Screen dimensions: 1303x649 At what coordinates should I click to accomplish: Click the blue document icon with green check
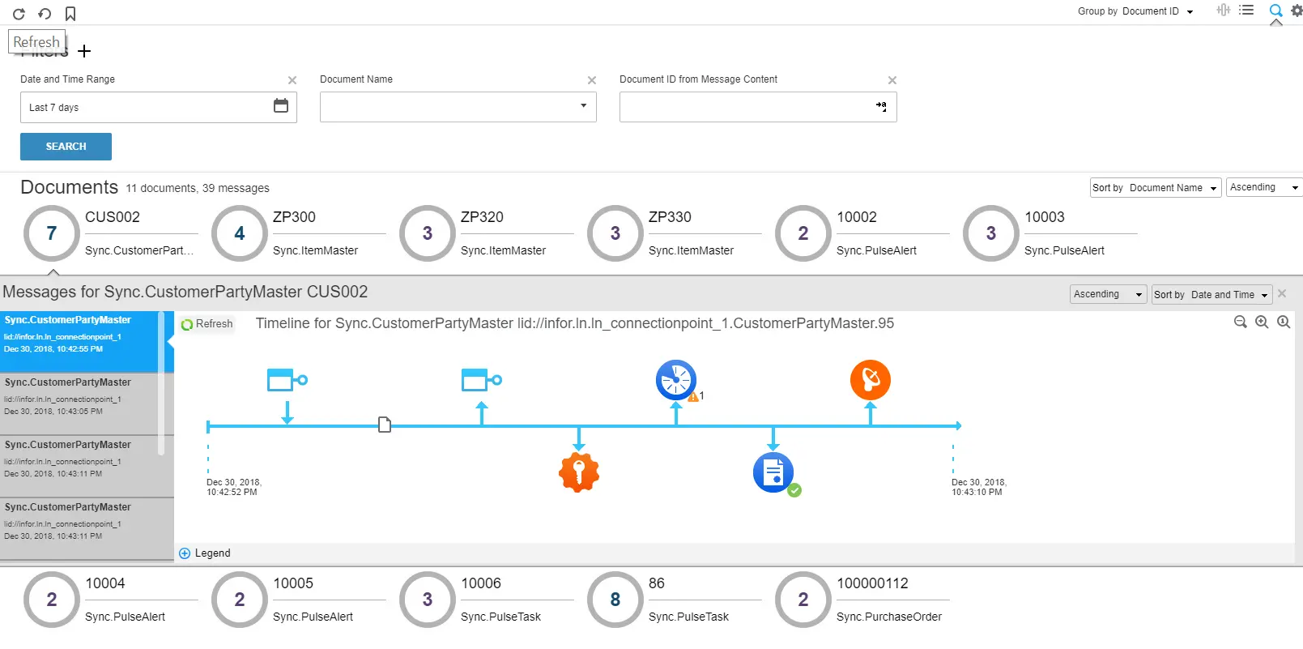[773, 472]
